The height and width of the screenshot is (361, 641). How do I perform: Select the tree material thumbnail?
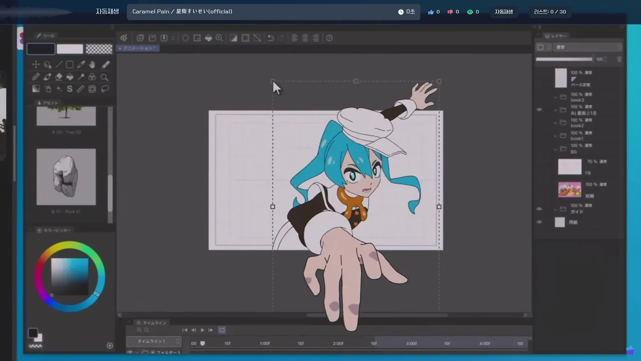click(x=66, y=116)
